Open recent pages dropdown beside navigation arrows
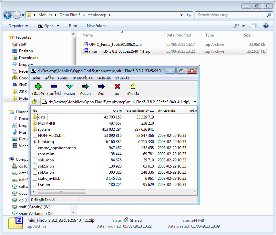276x235 pixels. (x=23, y=15)
